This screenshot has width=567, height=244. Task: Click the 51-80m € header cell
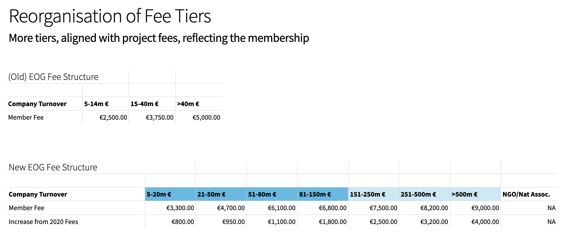point(272,194)
